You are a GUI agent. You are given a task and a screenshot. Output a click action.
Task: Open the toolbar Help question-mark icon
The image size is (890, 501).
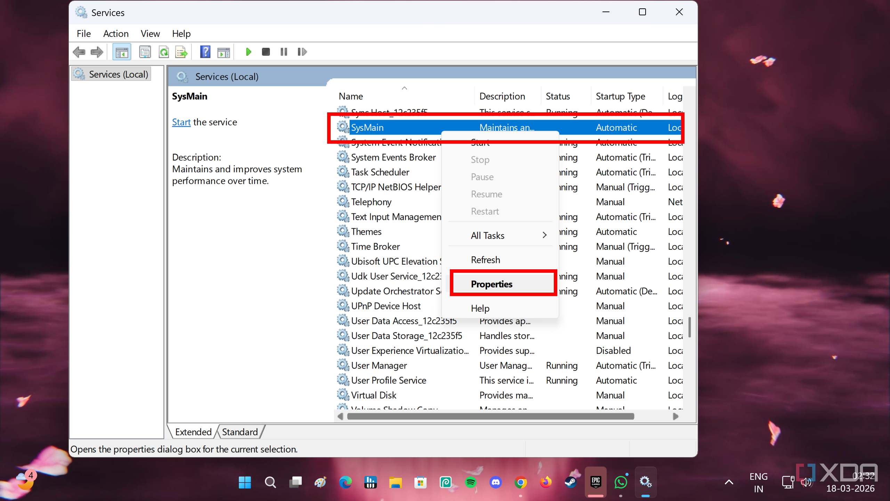[205, 52]
